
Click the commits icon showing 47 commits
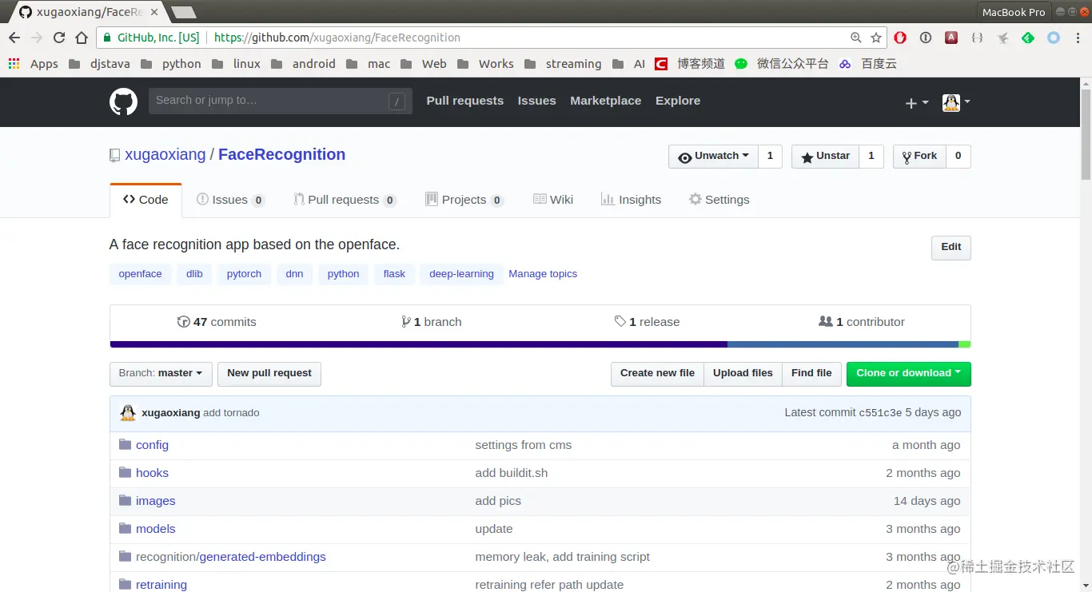tap(184, 321)
